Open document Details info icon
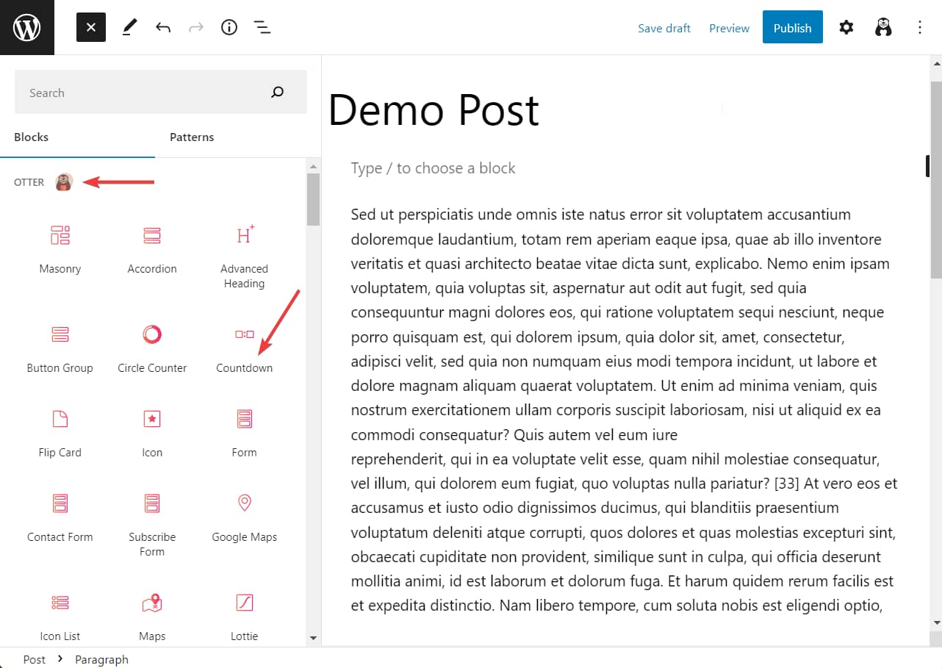The width and height of the screenshot is (942, 668). tap(229, 28)
